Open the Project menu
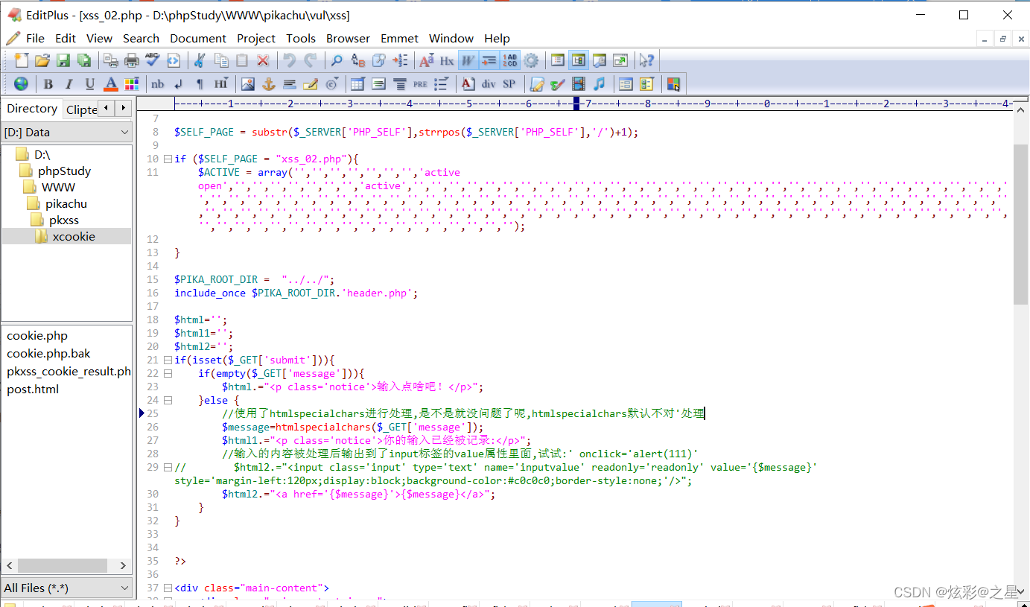Viewport: 1030px width, 607px height. (256, 38)
